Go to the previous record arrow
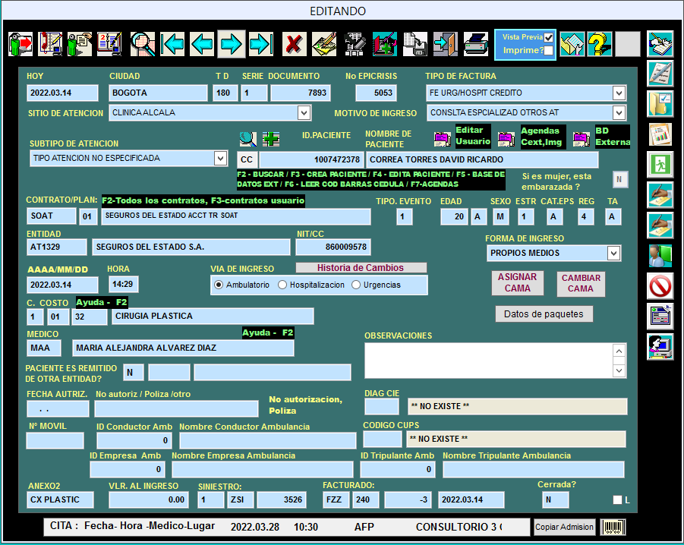The height and width of the screenshot is (545, 684). coord(202,44)
